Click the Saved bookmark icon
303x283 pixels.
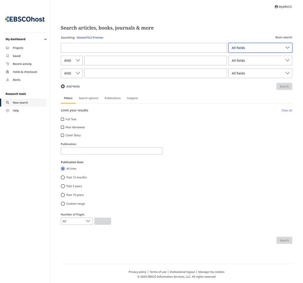click(x=8, y=56)
